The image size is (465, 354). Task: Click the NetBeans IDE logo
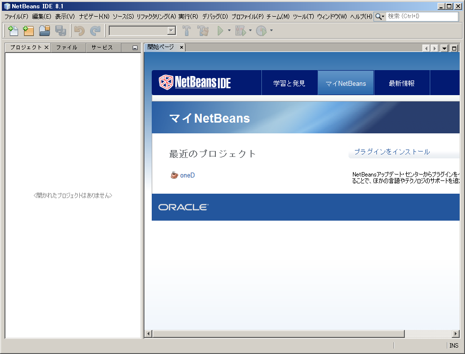coord(195,82)
